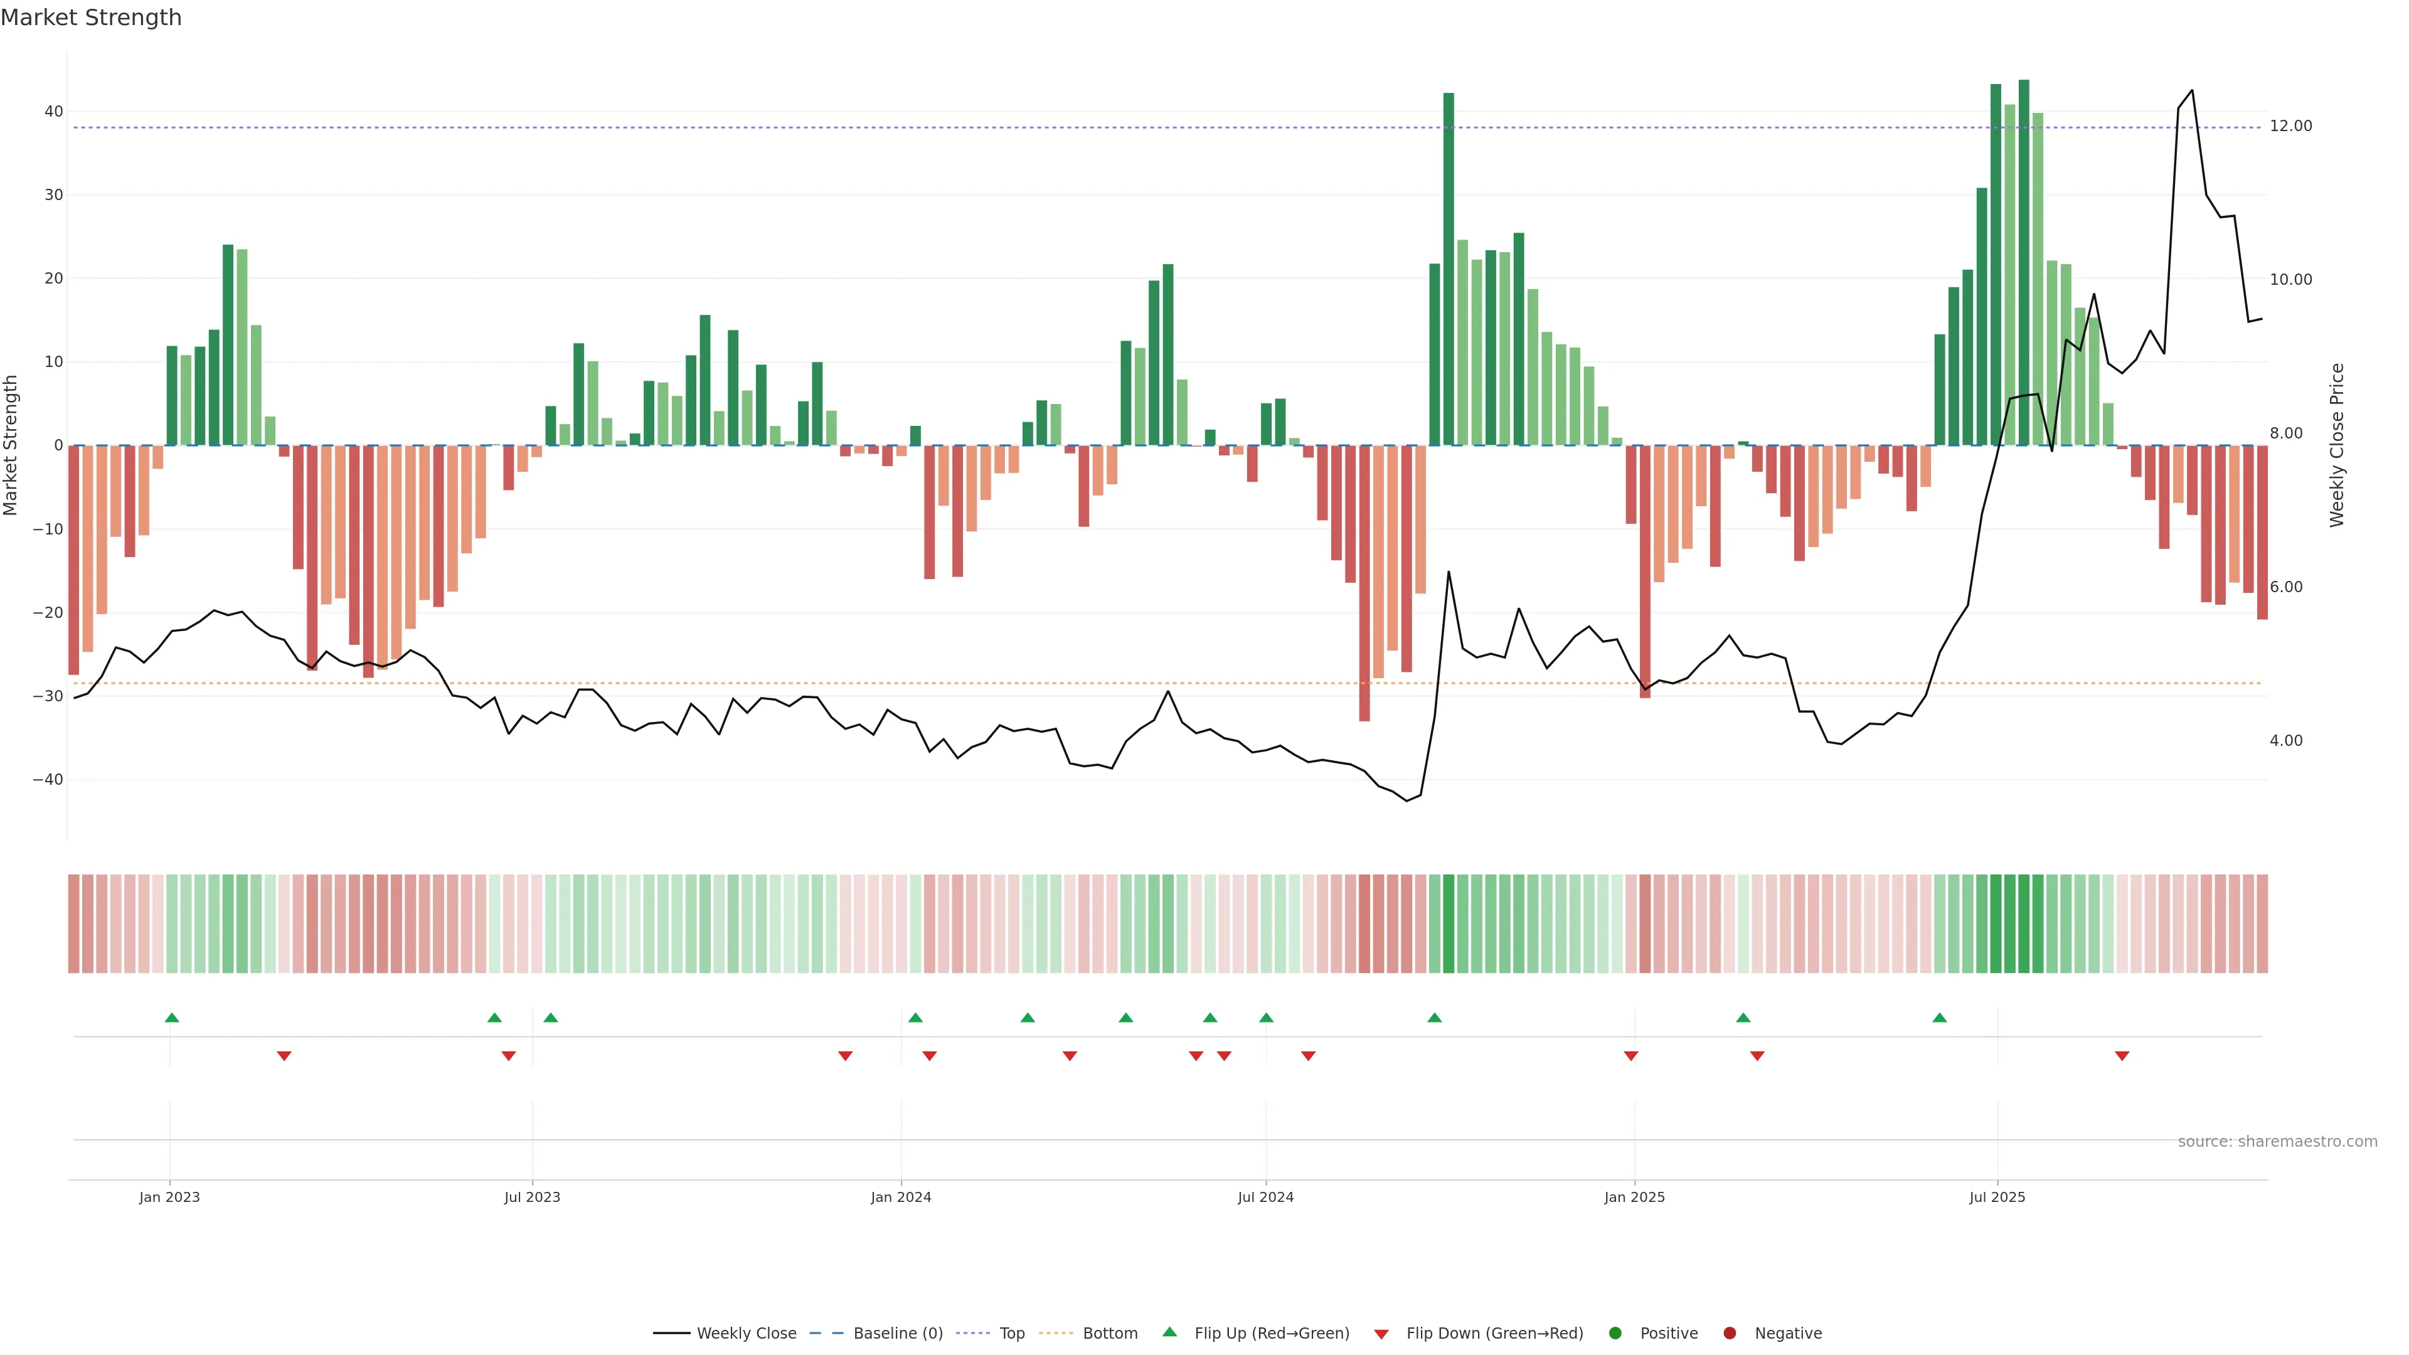Click the darkest green heatmap cell near Jul 2025

click(x=2024, y=924)
